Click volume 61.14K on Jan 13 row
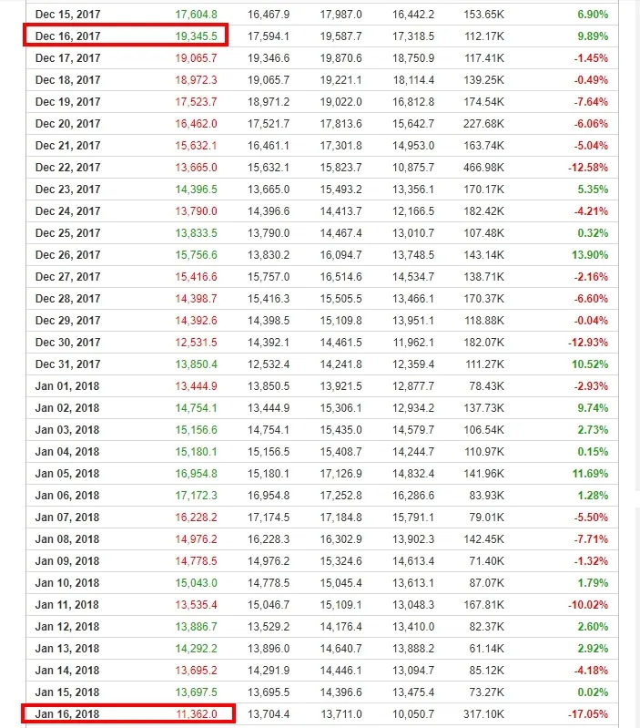This screenshot has width=640, height=728. pos(486,648)
